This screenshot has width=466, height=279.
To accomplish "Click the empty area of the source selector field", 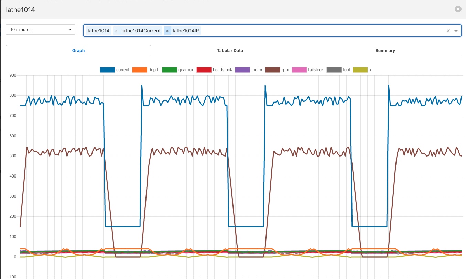I will point(310,31).
